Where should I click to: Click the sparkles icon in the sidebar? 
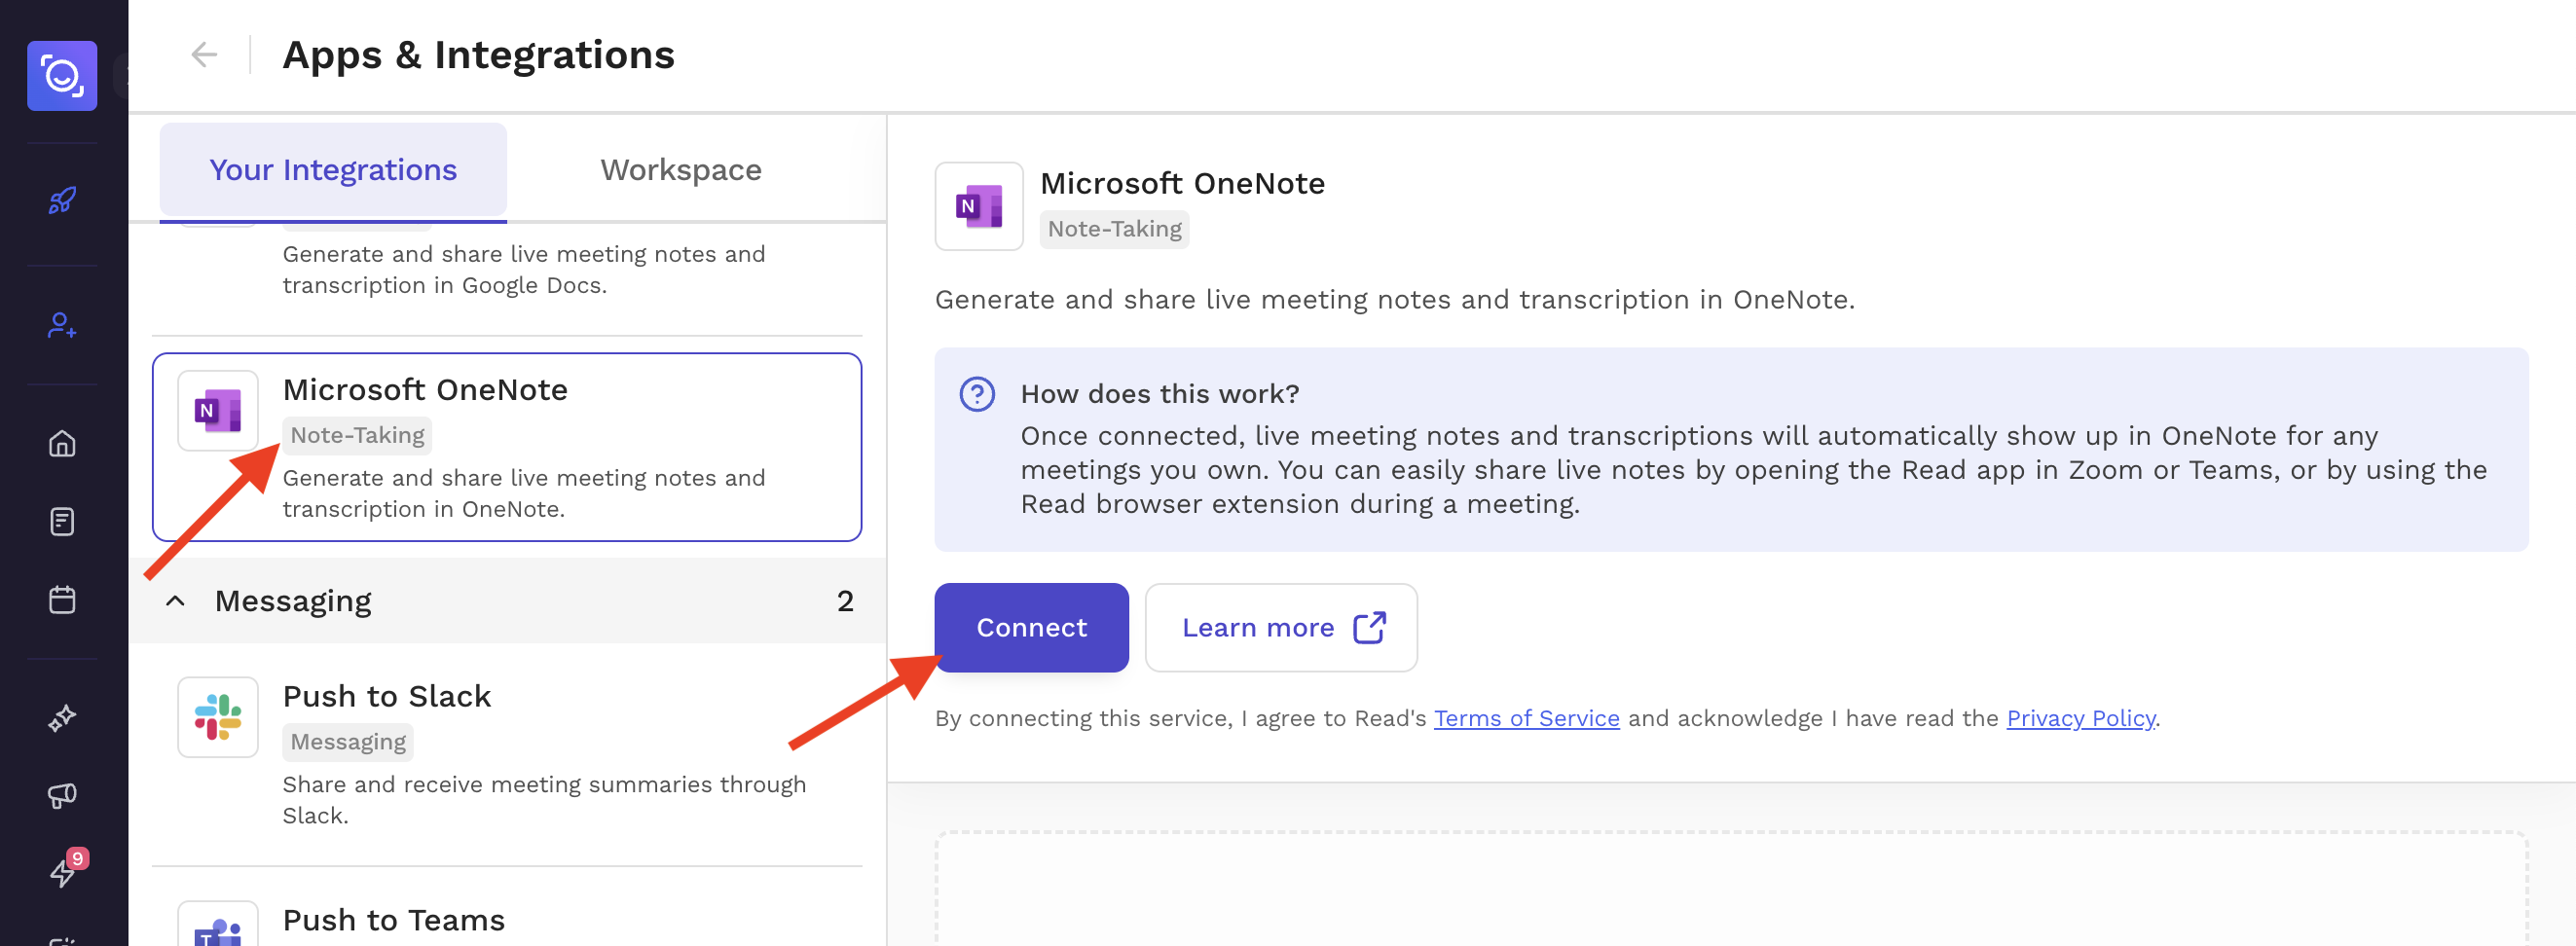point(62,717)
